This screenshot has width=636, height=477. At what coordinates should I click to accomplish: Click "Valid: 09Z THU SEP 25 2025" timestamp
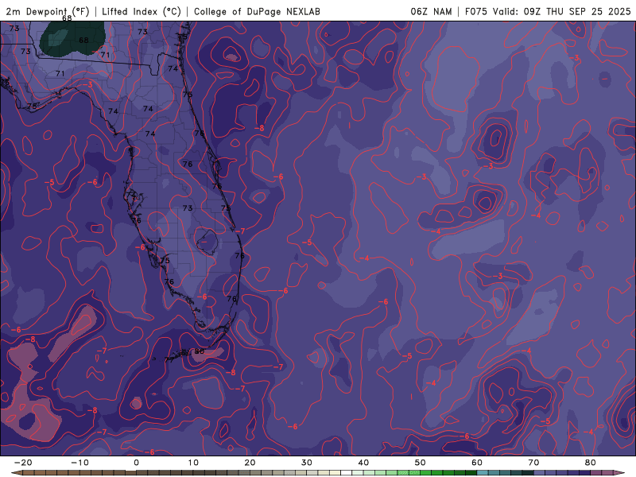click(562, 11)
